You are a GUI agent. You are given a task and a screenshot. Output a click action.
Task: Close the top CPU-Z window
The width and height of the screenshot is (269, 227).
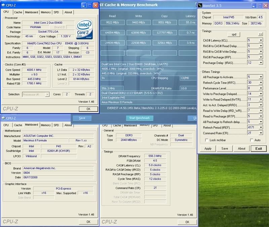(95, 5)
